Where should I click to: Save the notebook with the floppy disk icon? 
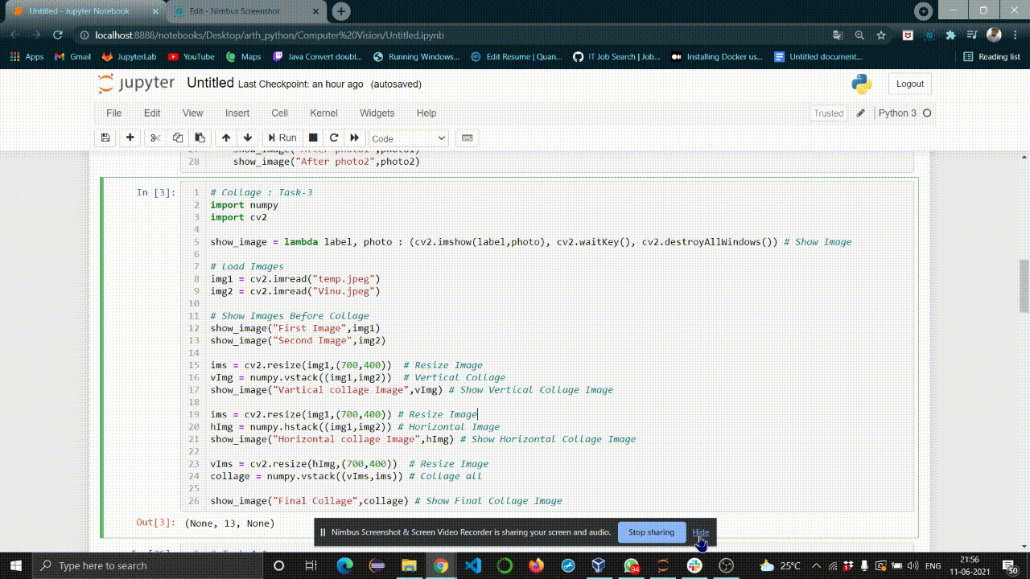click(105, 138)
